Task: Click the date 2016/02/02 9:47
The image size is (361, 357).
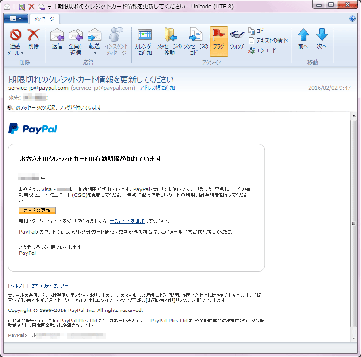Action: click(330, 88)
